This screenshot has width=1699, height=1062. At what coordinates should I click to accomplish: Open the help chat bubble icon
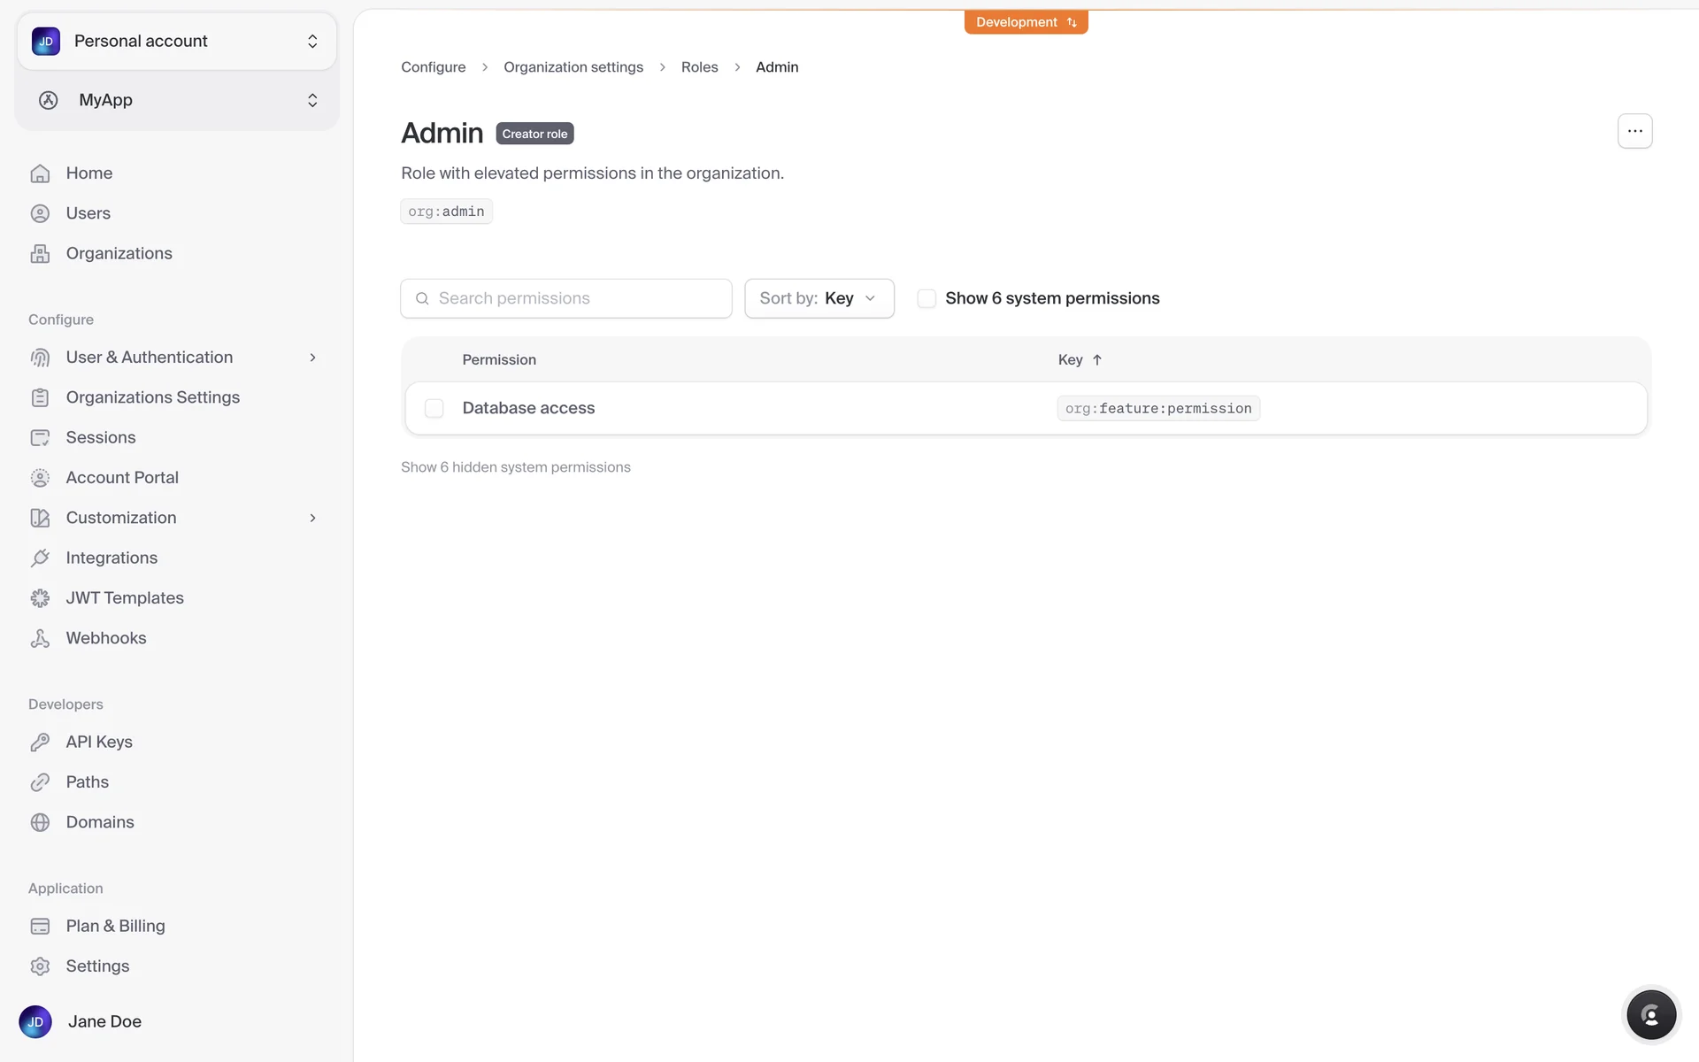[1650, 1015]
